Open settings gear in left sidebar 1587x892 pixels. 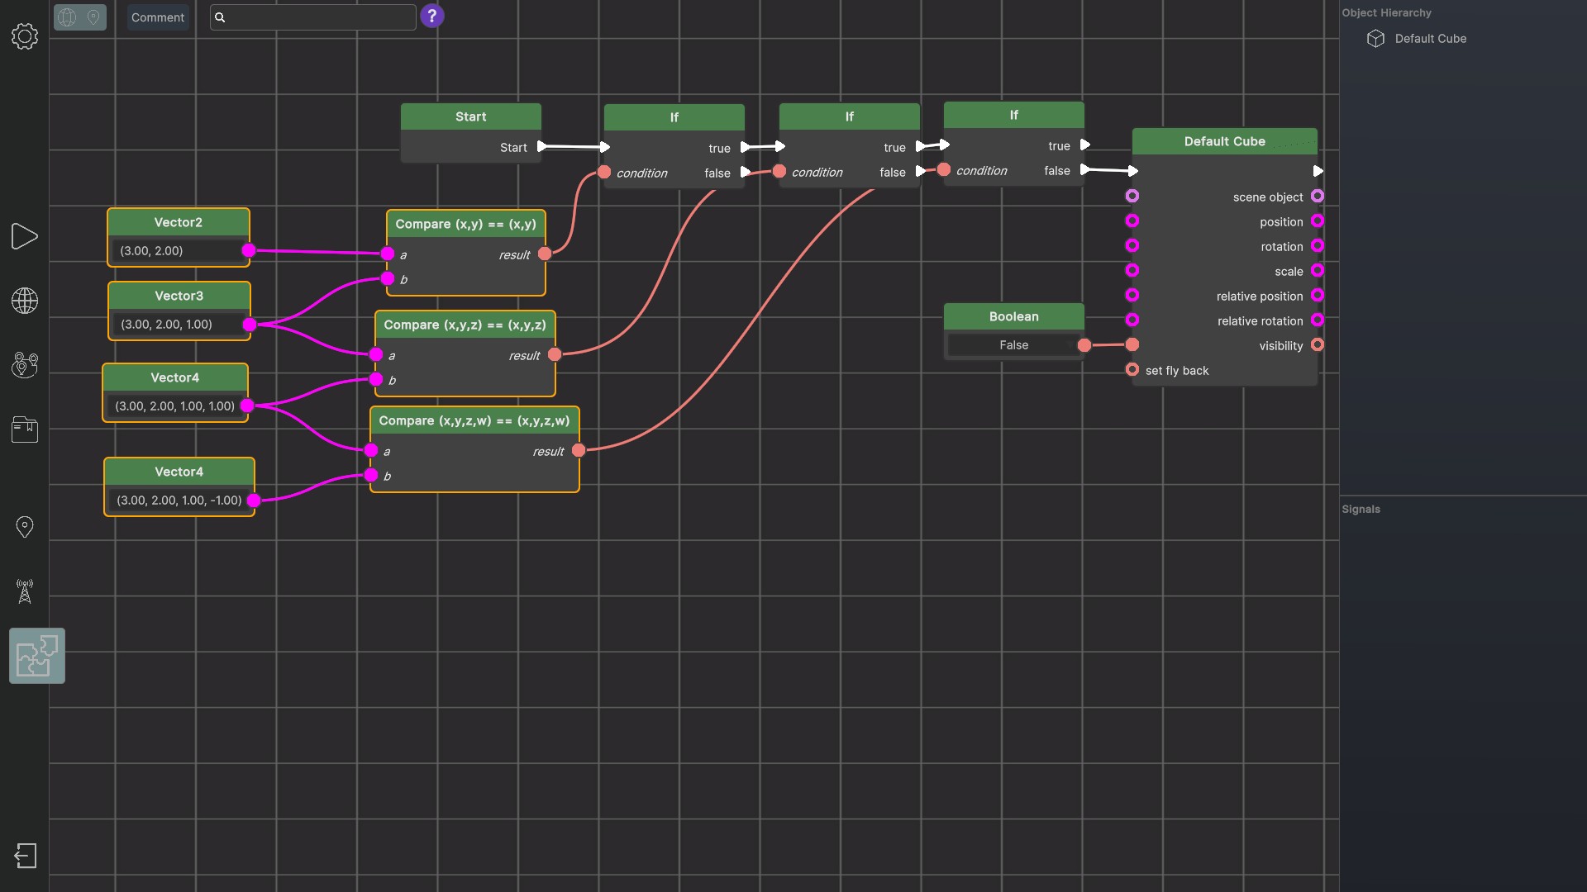coord(25,36)
